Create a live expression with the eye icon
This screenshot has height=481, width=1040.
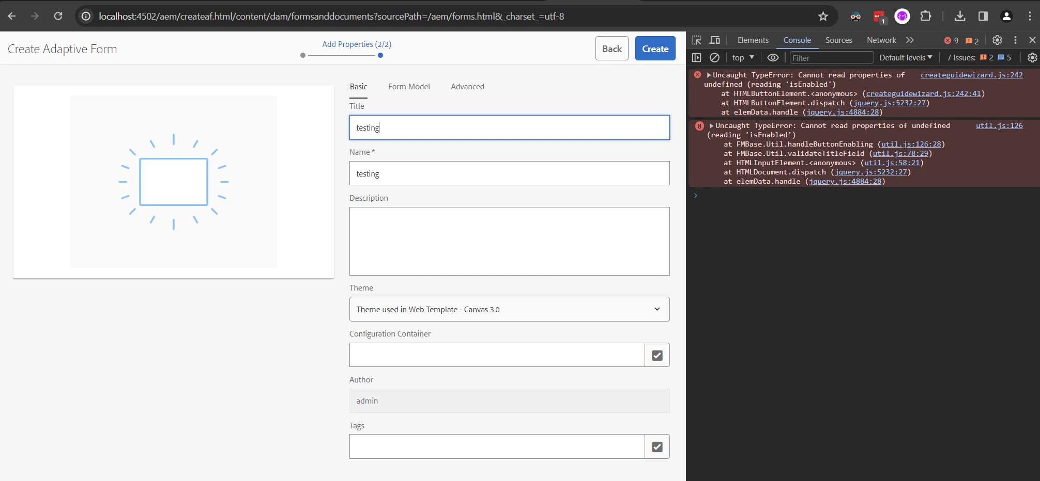click(773, 57)
